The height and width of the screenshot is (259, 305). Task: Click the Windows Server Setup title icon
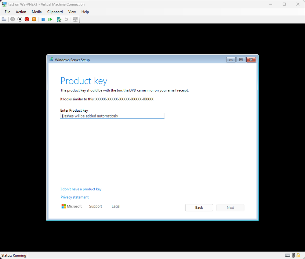click(51, 59)
